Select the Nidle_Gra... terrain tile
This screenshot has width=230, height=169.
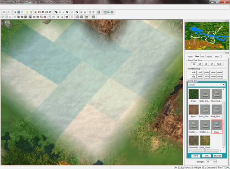point(205,94)
